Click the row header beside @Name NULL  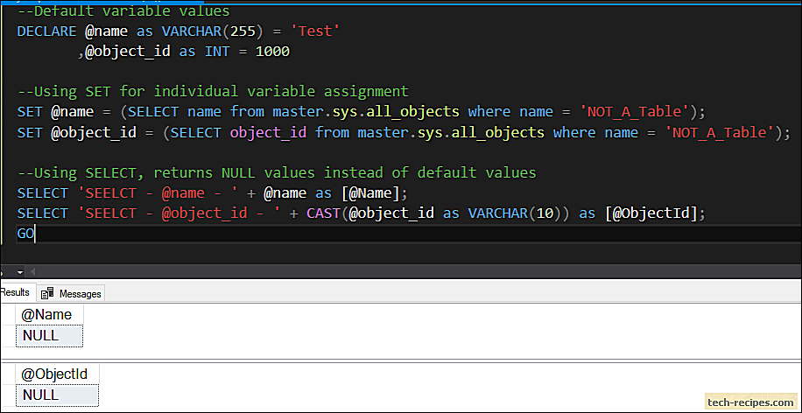tap(8, 336)
